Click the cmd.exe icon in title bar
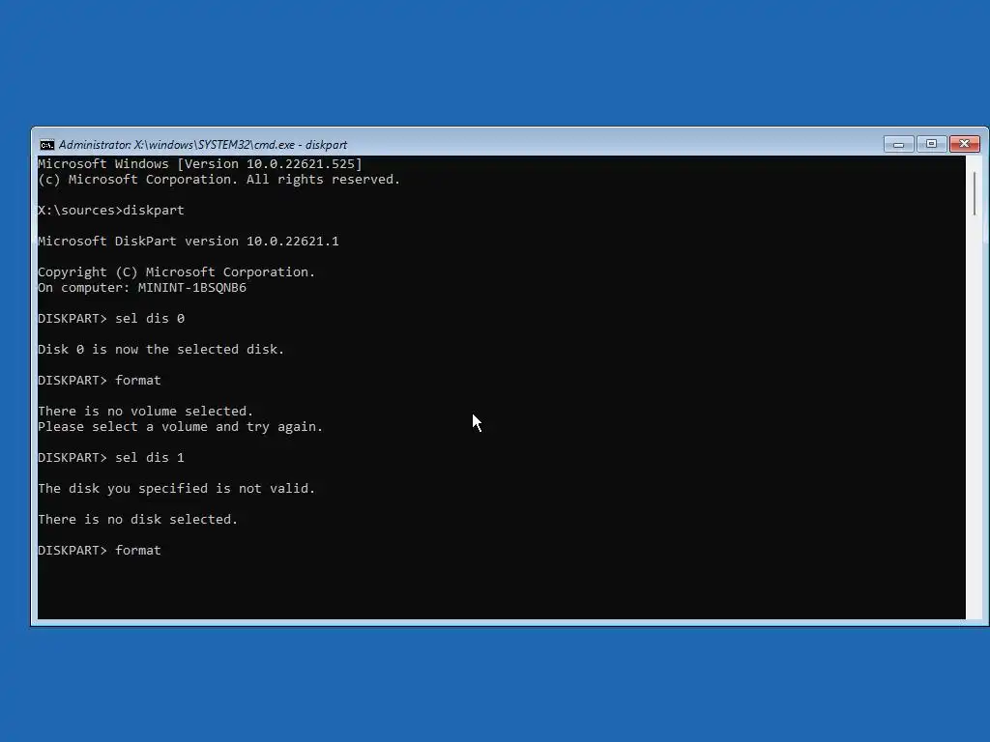This screenshot has width=990, height=742. point(46,145)
